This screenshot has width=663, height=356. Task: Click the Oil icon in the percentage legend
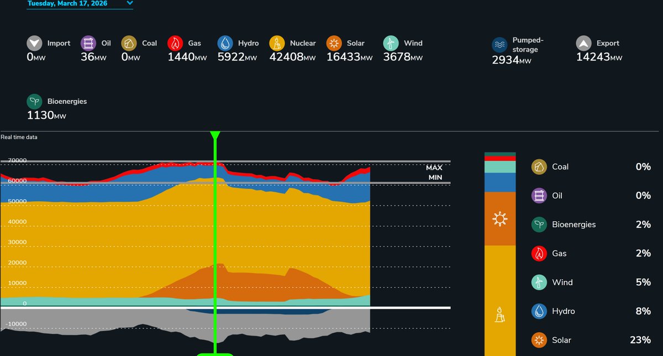tap(539, 196)
